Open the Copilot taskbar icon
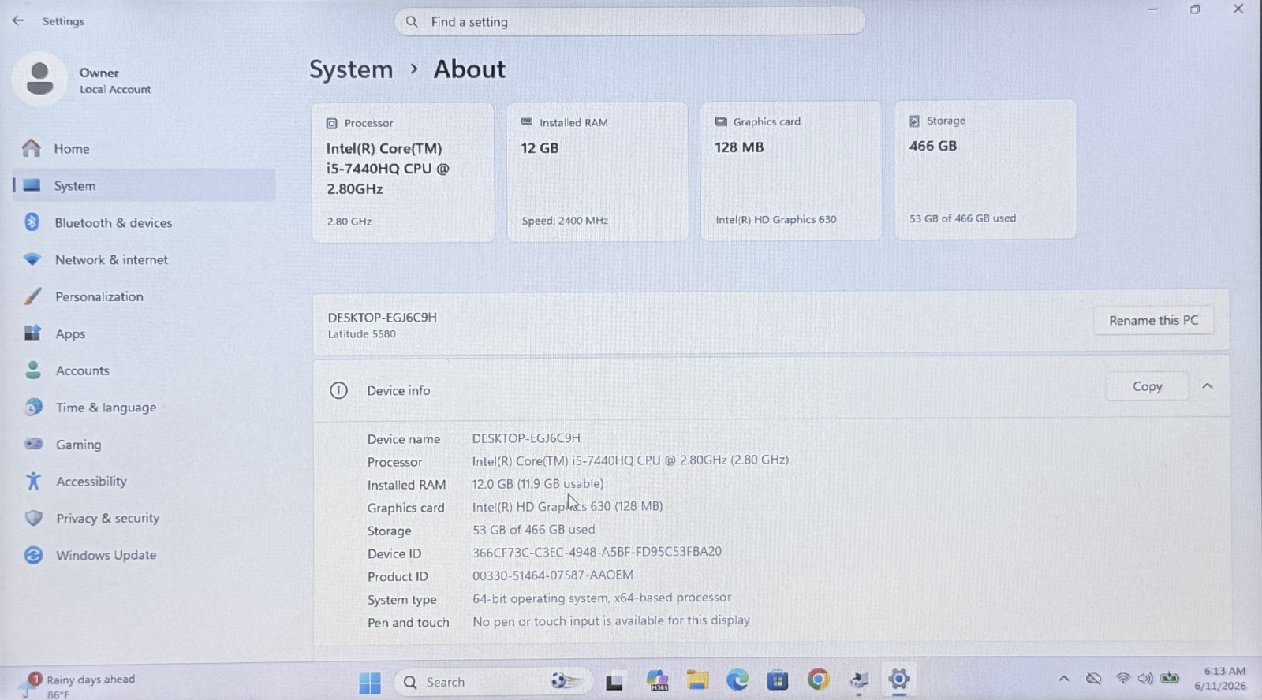The image size is (1262, 700). [x=657, y=680]
